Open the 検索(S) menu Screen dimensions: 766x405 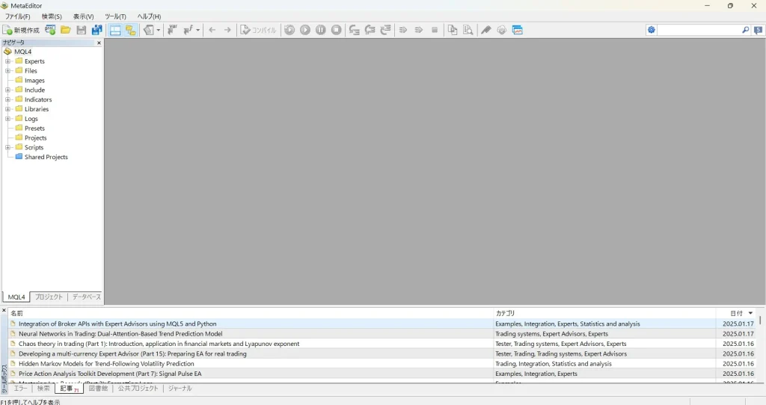point(52,16)
